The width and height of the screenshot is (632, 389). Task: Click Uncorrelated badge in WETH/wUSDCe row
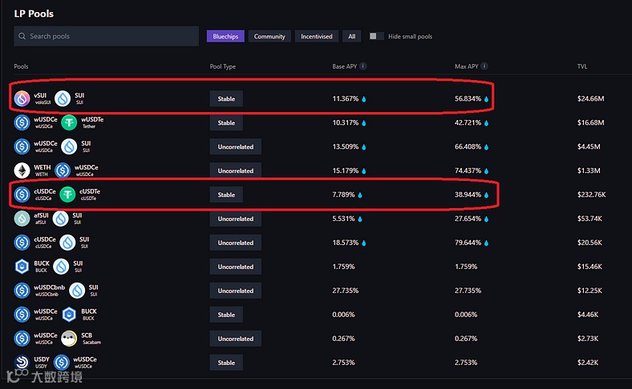tap(236, 170)
